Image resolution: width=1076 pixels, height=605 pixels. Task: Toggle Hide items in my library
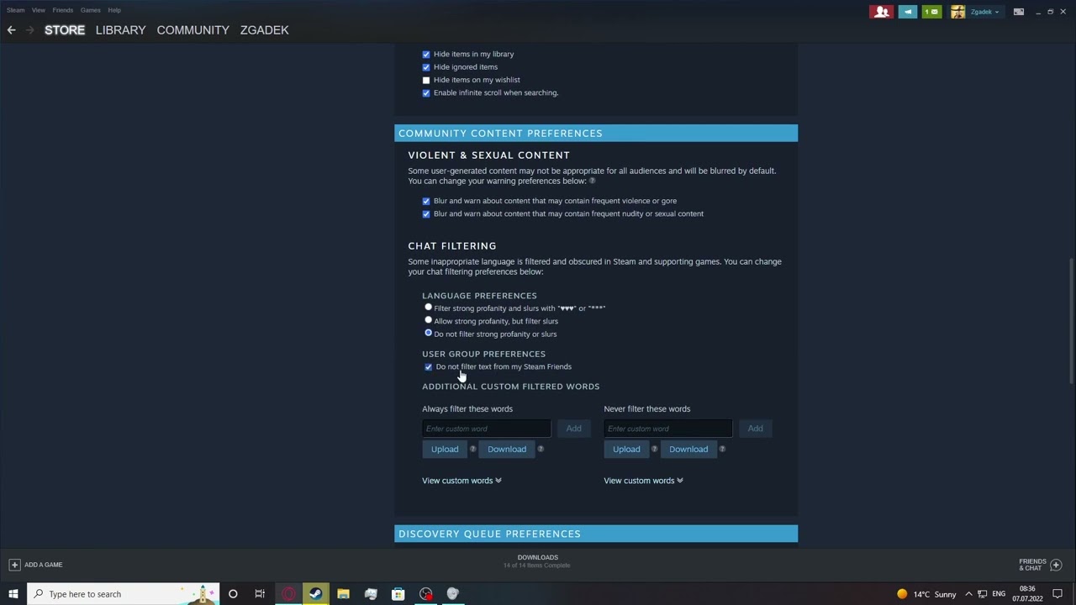[x=426, y=55]
